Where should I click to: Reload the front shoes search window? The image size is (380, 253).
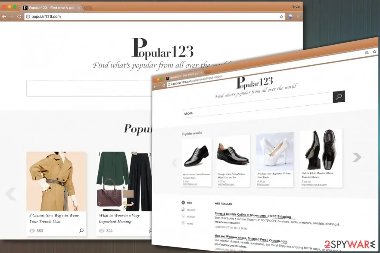point(164,85)
